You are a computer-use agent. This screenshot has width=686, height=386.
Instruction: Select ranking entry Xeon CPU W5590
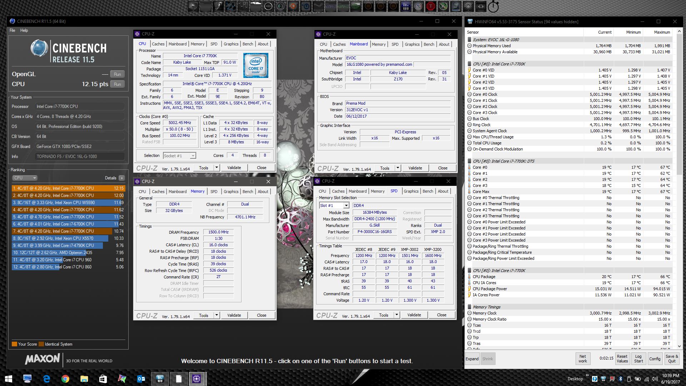68,203
